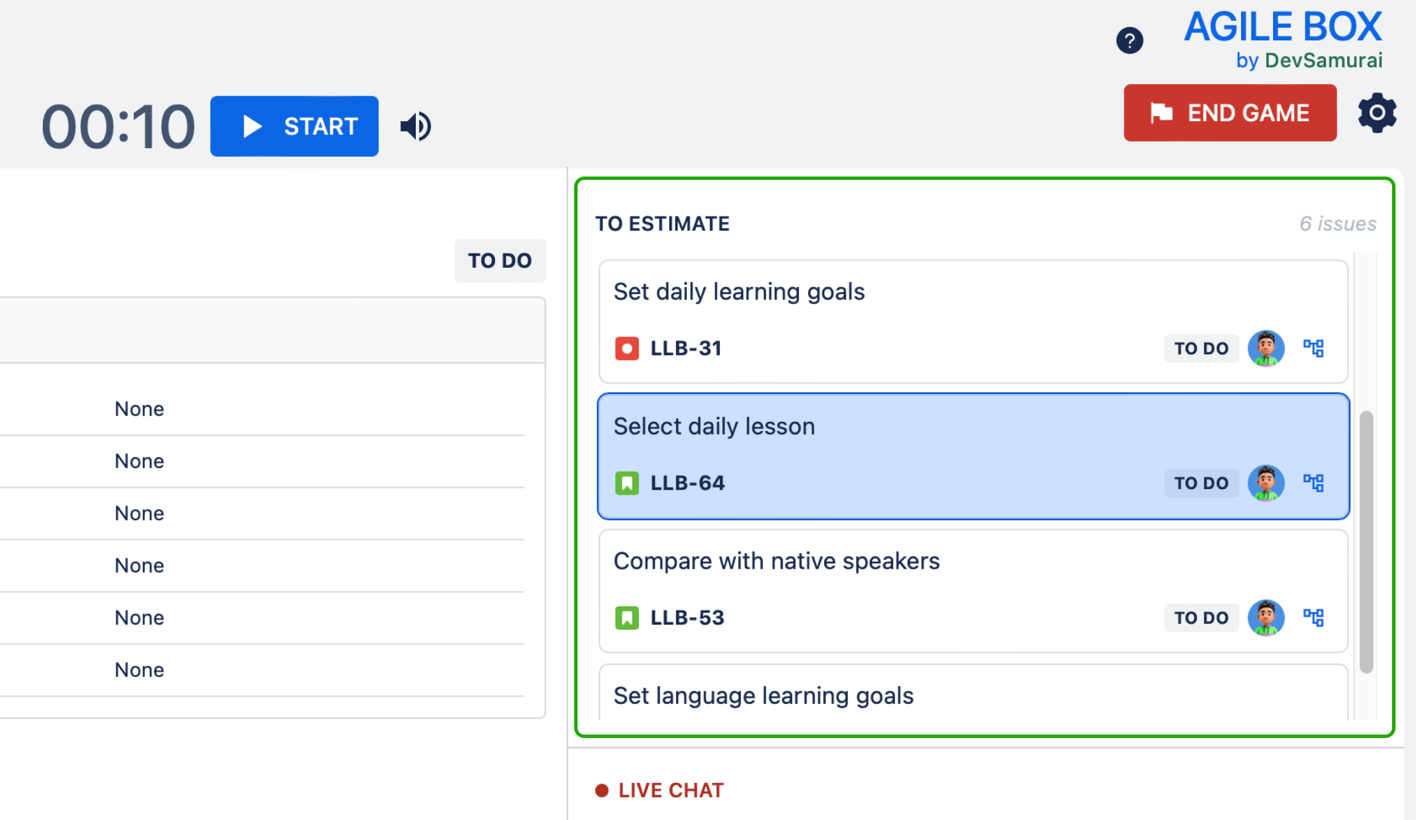Open hierarchy icon on LLB-31 card

(x=1313, y=348)
